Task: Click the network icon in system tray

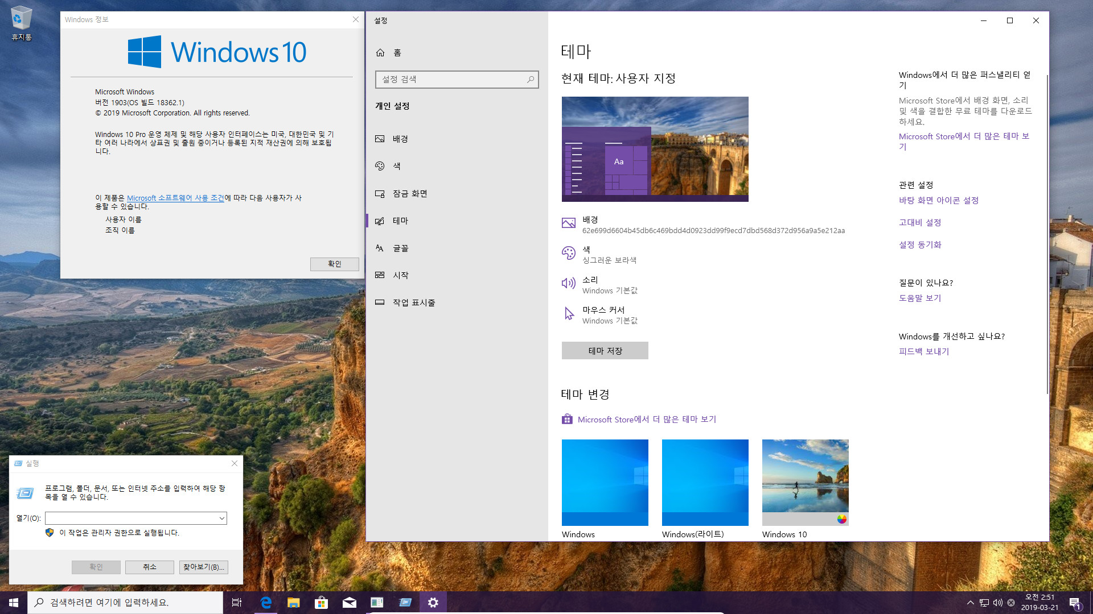Action: point(984,603)
